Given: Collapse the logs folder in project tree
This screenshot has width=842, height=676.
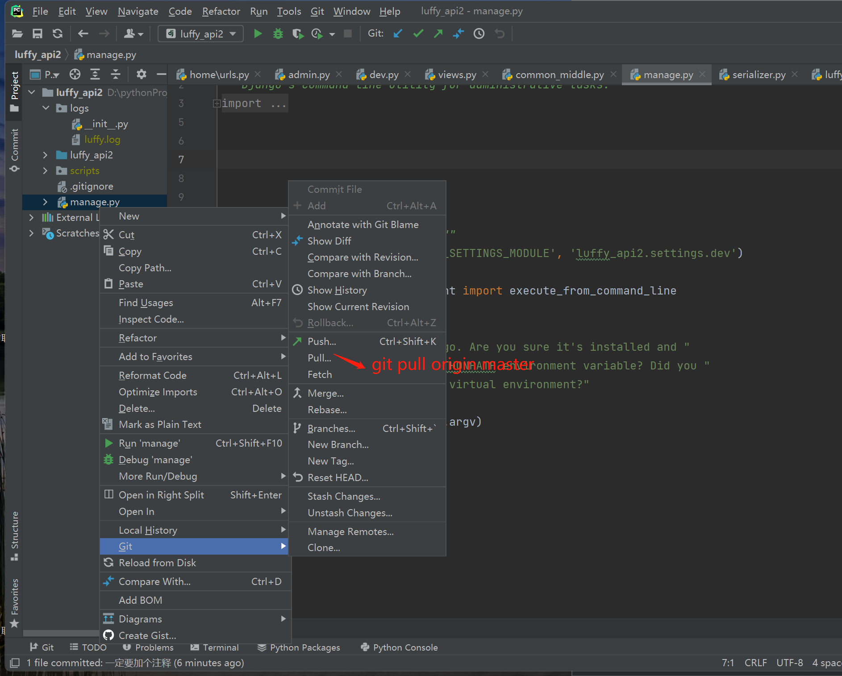Looking at the screenshot, I should (46, 108).
